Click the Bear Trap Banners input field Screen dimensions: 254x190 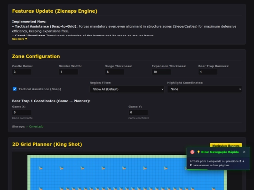tap(208, 72)
